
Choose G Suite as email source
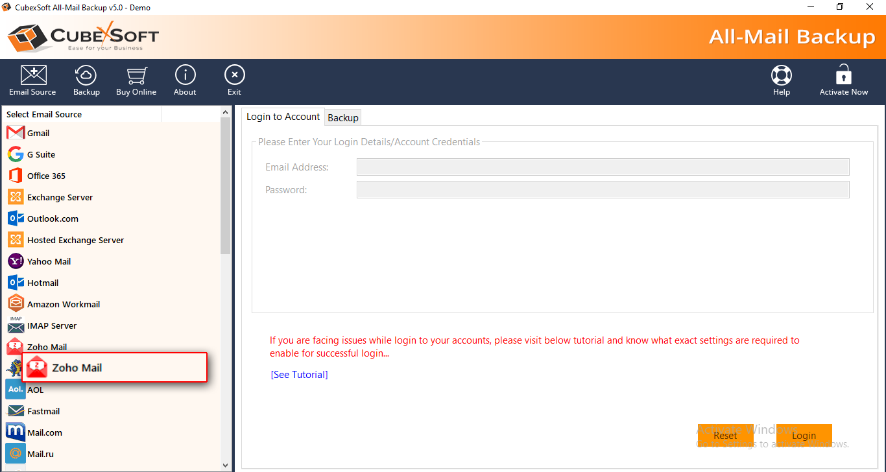tap(41, 154)
